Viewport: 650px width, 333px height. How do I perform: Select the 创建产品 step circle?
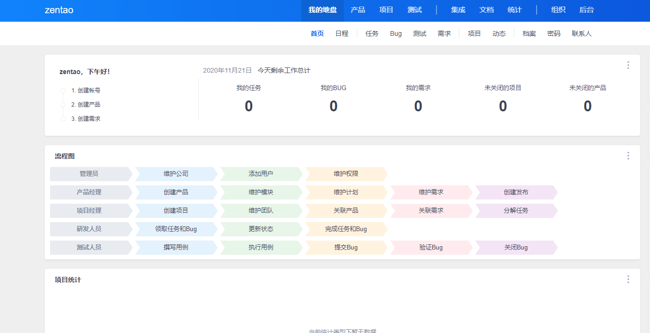(63, 105)
